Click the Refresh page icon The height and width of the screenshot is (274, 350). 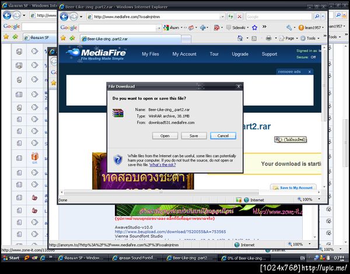(230, 16)
